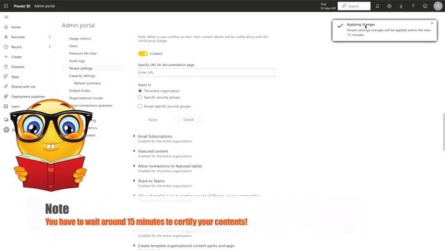
Task: Open Capacity settings section
Action: tap(82, 76)
